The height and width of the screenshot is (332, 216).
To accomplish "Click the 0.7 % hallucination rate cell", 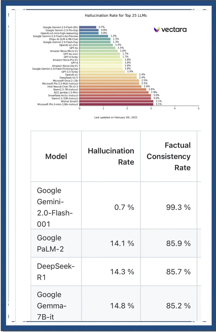I will pyautogui.click(x=124, y=207).
